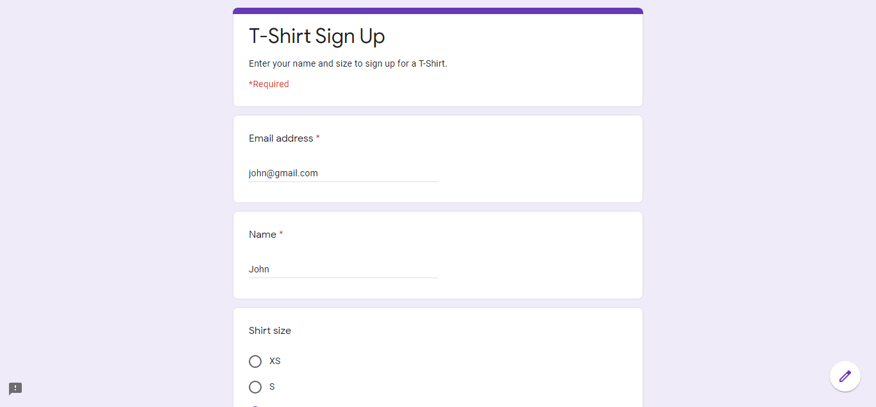Select the partially visible purple radio below S

pyautogui.click(x=255, y=405)
